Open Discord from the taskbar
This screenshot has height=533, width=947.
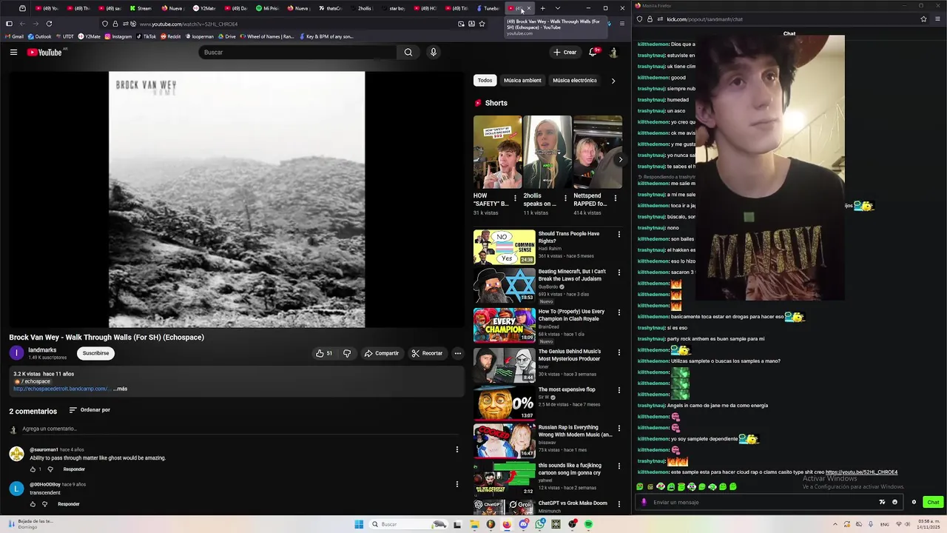pyautogui.click(x=523, y=524)
